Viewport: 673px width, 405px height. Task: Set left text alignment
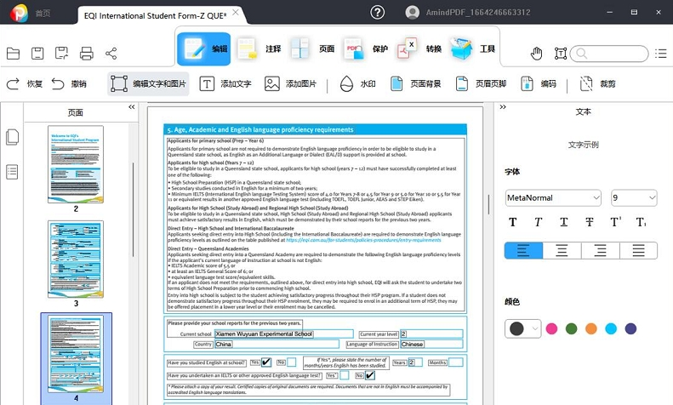[x=523, y=250]
